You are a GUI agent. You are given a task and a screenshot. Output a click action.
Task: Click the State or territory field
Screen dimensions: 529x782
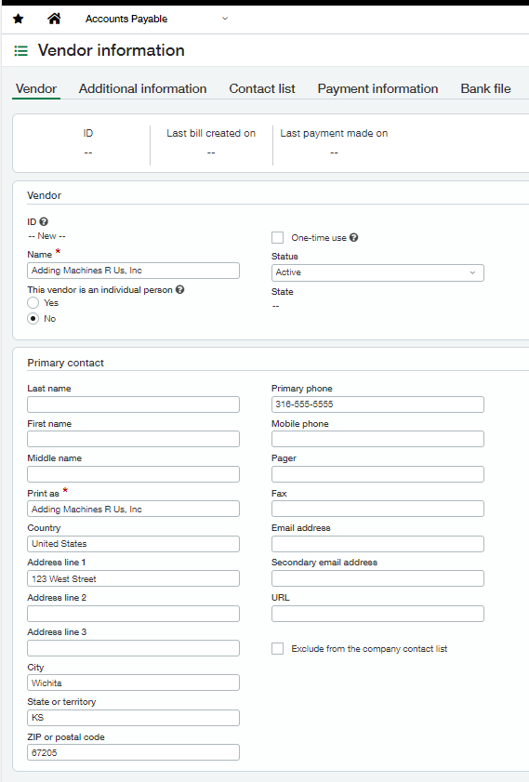pos(133,718)
